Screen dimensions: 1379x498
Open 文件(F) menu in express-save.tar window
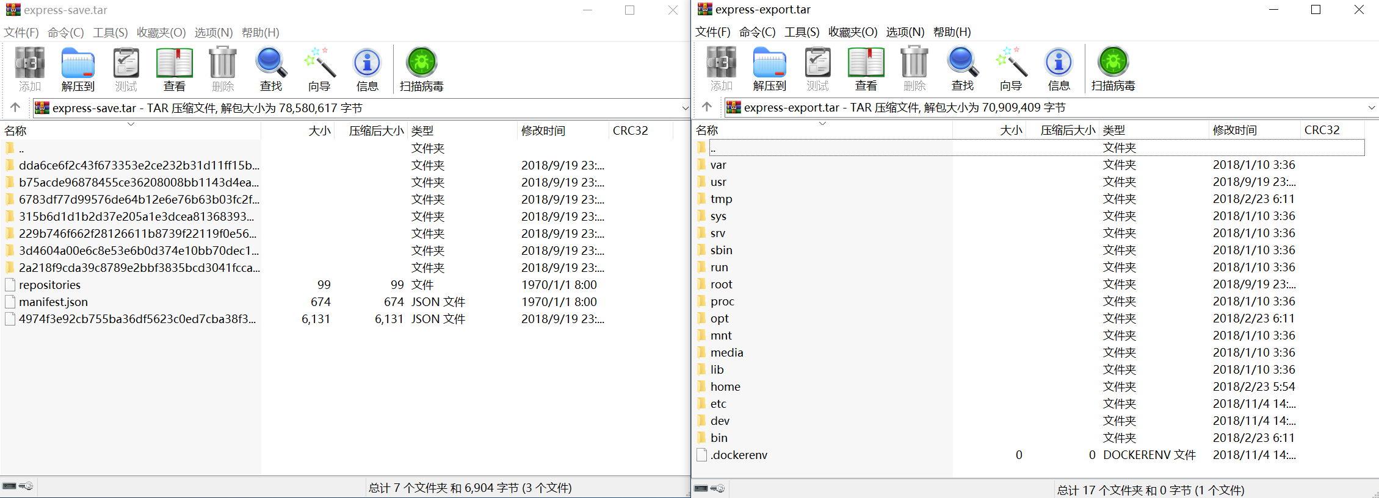click(x=21, y=32)
